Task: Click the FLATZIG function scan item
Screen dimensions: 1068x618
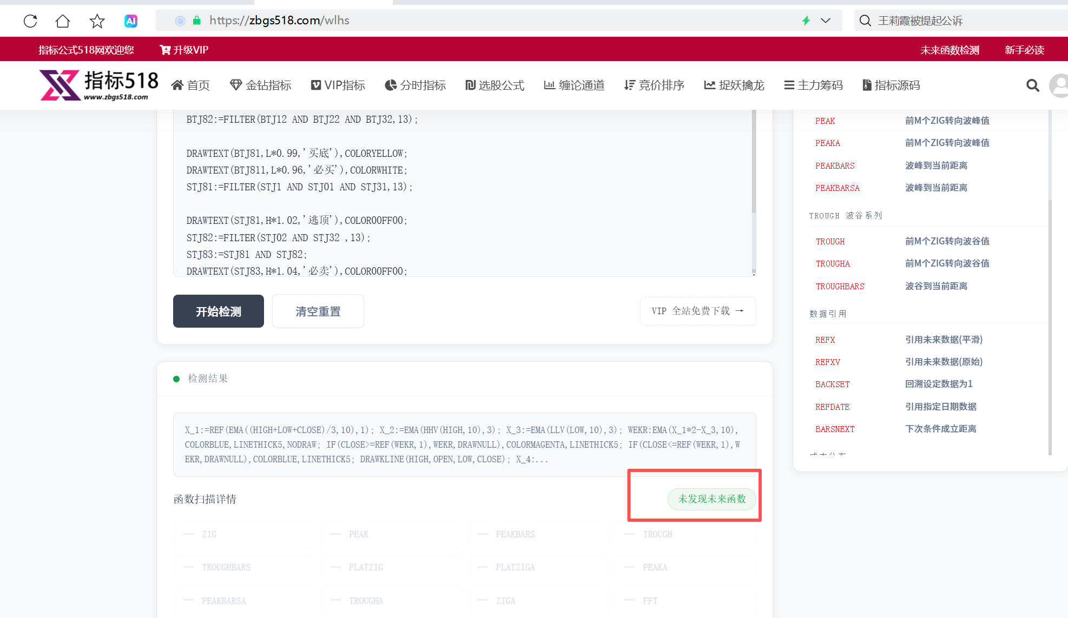Action: (392, 567)
